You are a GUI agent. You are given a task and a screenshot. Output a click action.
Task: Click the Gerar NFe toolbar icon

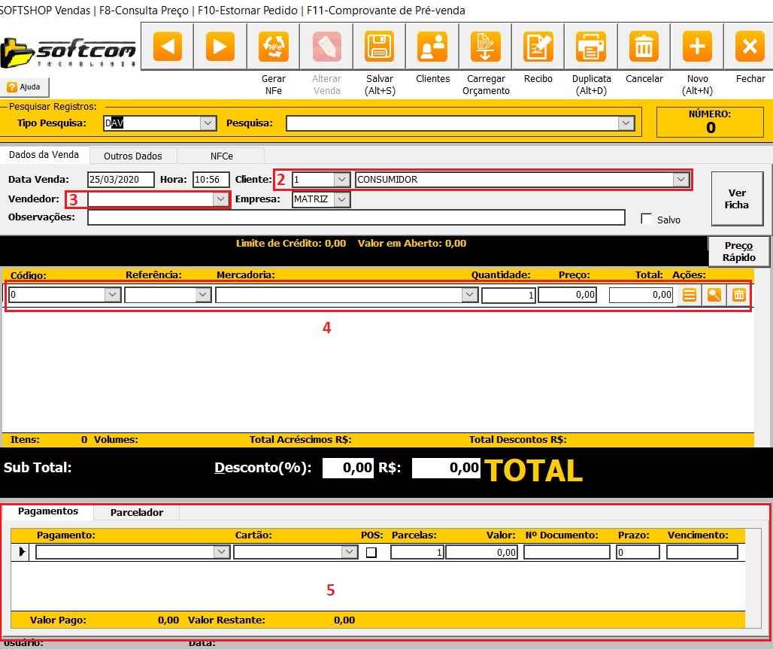coord(274,47)
